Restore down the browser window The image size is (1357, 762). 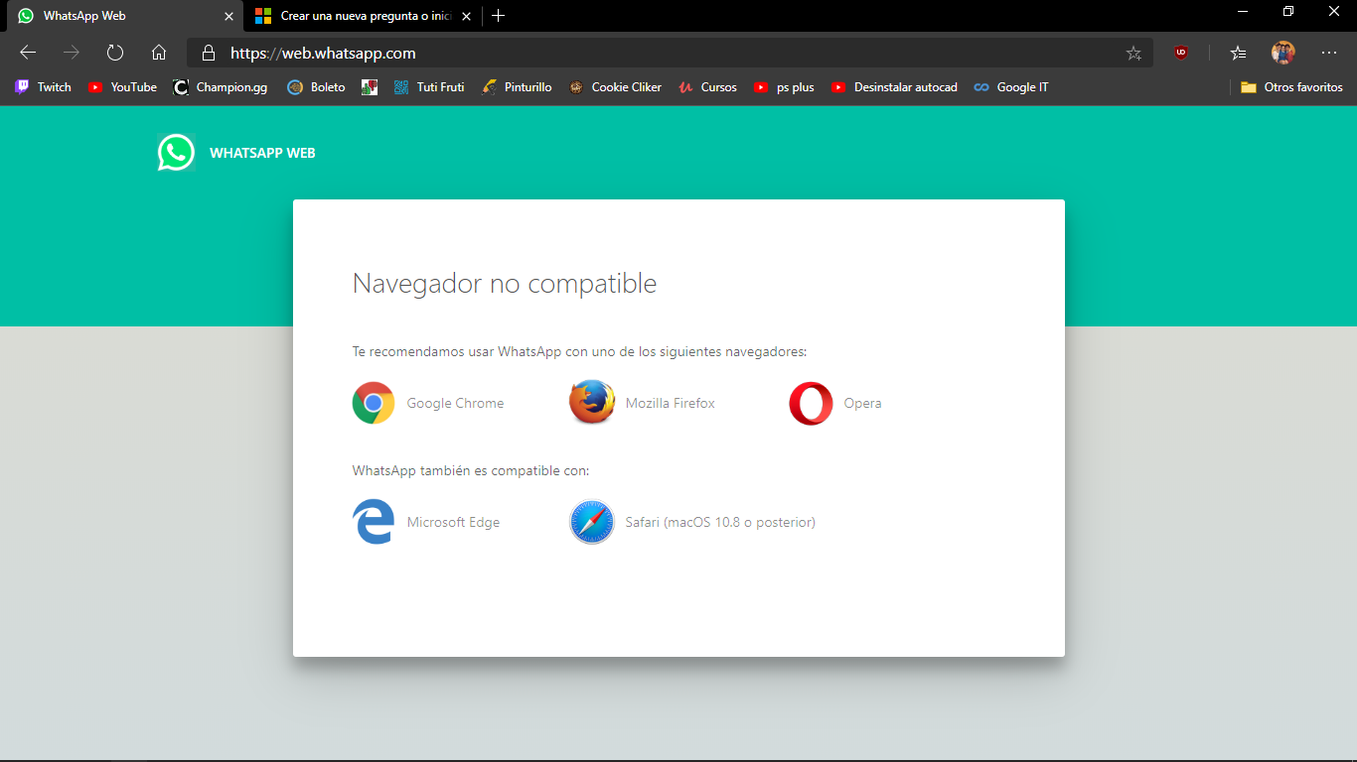pos(1288,11)
